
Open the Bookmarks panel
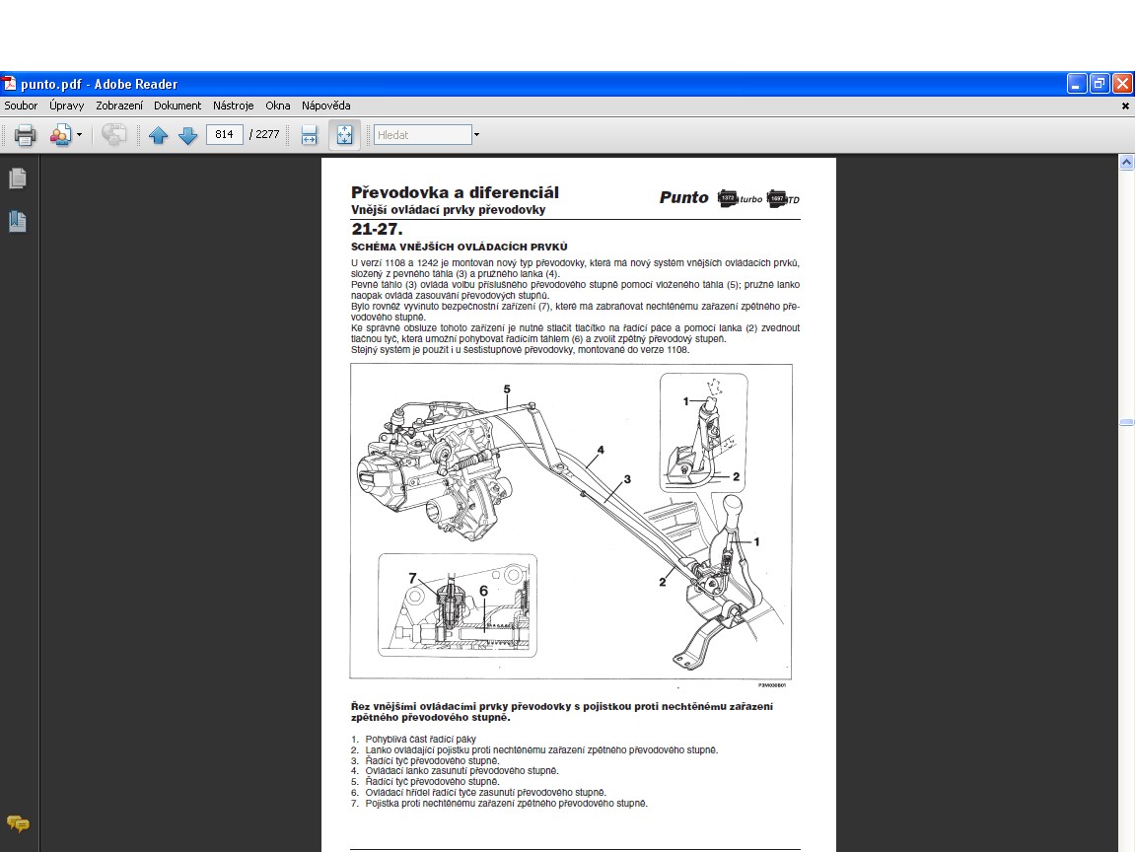click(18, 222)
